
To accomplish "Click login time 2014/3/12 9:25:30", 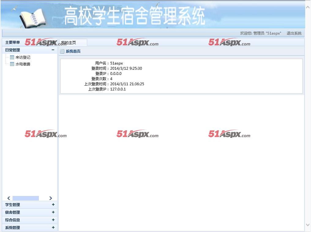I will [x=126, y=68].
